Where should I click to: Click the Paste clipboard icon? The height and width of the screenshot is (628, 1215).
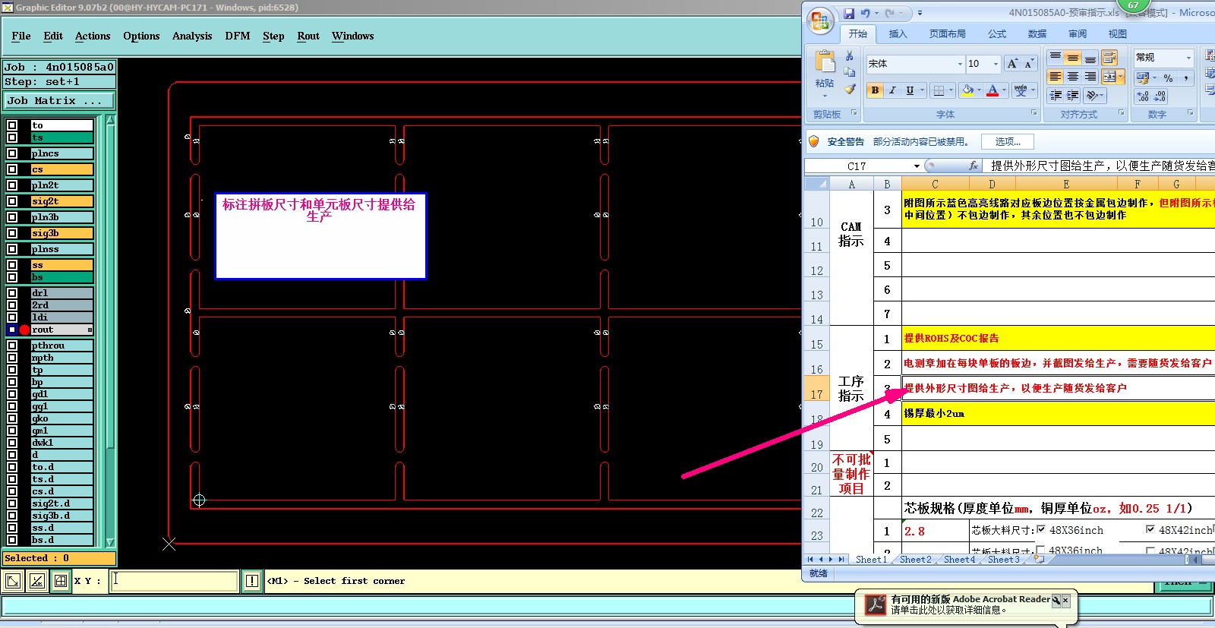pos(825,61)
